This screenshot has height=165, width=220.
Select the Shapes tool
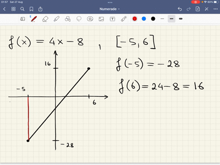tap(67, 19)
